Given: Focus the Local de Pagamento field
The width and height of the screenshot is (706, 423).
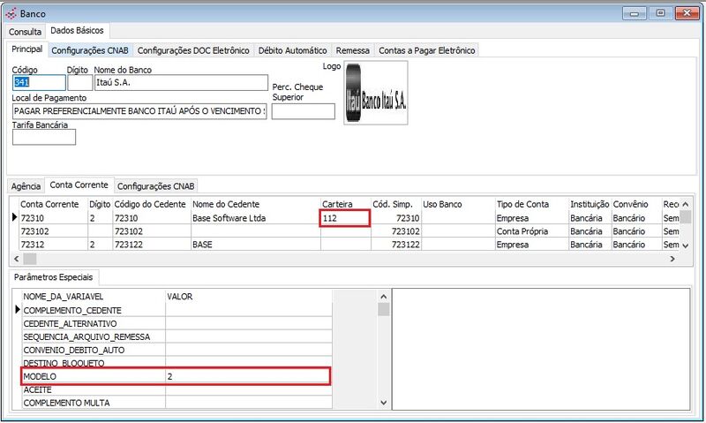Looking at the screenshot, I should [139, 111].
